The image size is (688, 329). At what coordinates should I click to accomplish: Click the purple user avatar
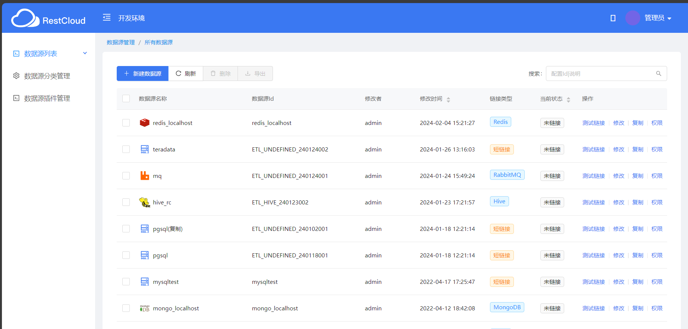[x=632, y=18]
